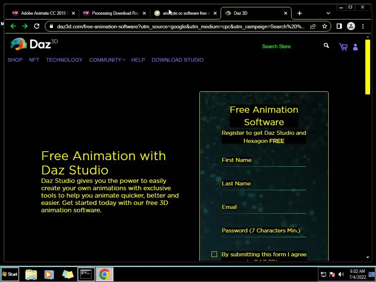Toggle the browser side panel icon
The image size is (376, 282).
click(x=339, y=26)
